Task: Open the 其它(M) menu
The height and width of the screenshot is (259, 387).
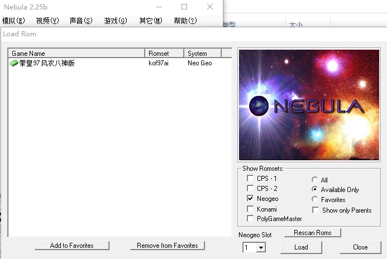Action: coord(151,21)
